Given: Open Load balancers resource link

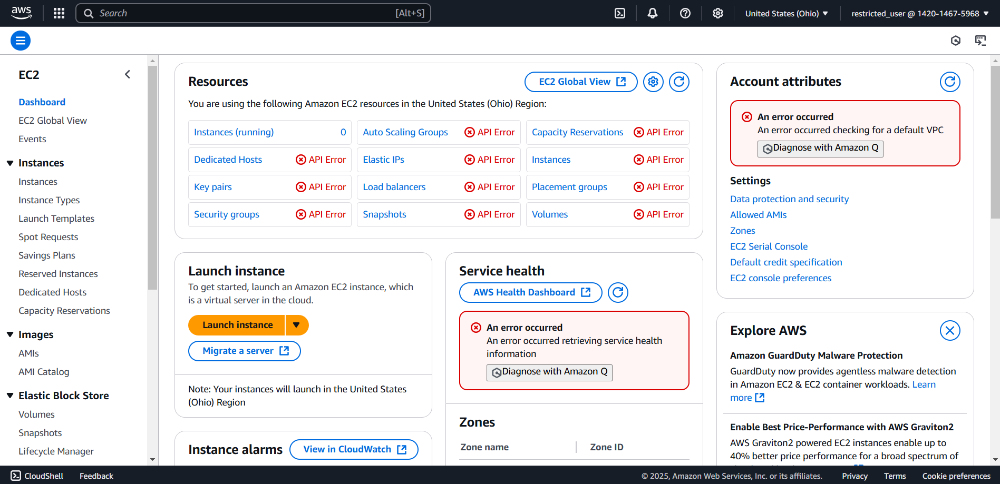Looking at the screenshot, I should pos(394,187).
